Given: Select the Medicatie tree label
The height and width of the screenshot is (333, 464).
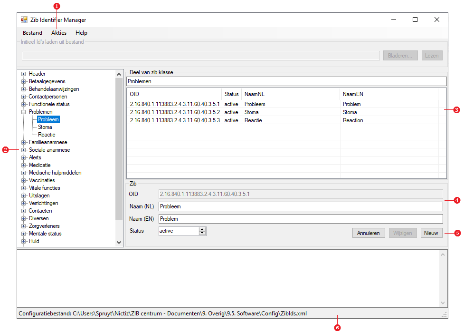Looking at the screenshot, I should point(39,165).
